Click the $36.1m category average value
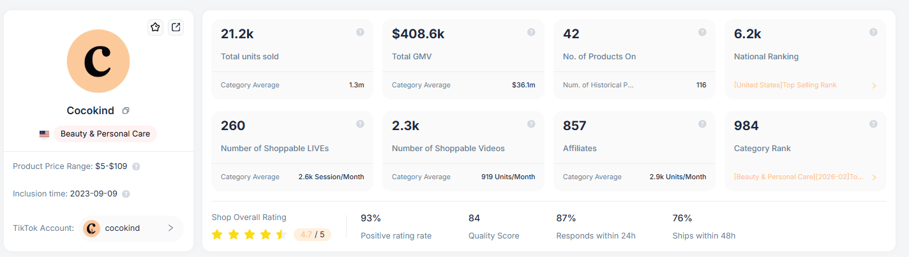This screenshot has height=257, width=909. coord(523,85)
